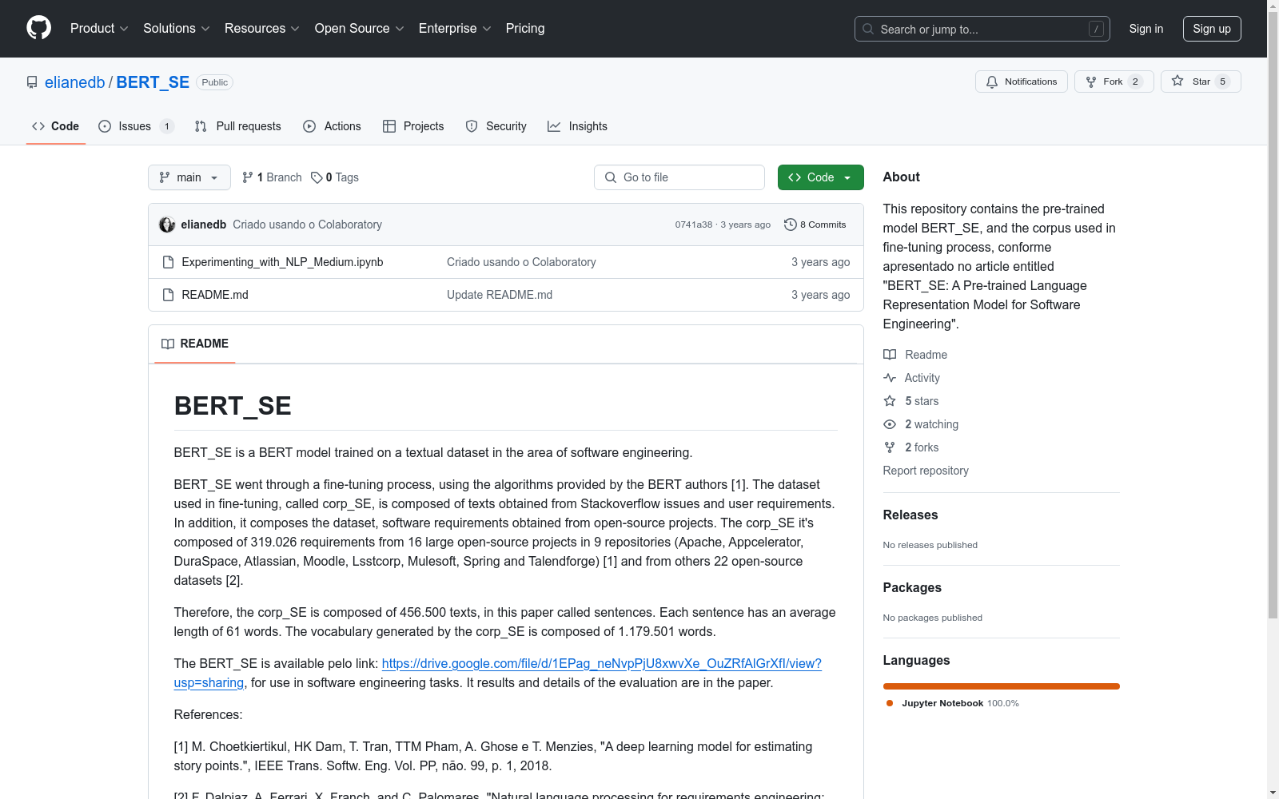Click the elianedb avatar in commit row

pos(167,225)
